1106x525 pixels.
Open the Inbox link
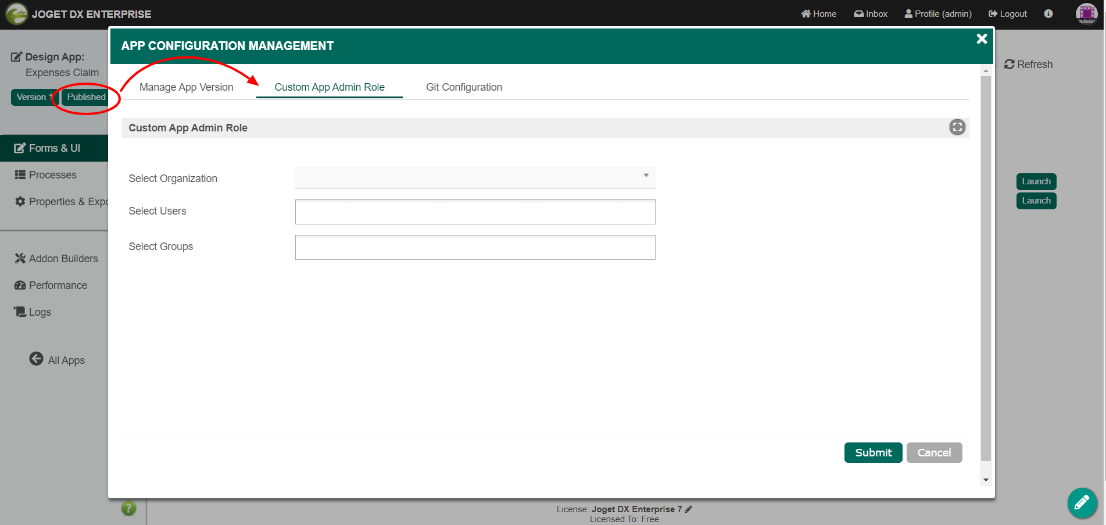[871, 14]
